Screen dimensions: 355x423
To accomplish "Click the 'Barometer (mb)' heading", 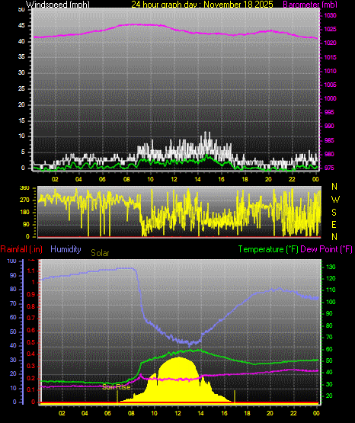I will click(310, 5).
